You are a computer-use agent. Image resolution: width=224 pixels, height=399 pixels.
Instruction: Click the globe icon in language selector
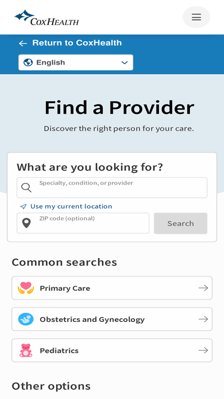pos(28,62)
